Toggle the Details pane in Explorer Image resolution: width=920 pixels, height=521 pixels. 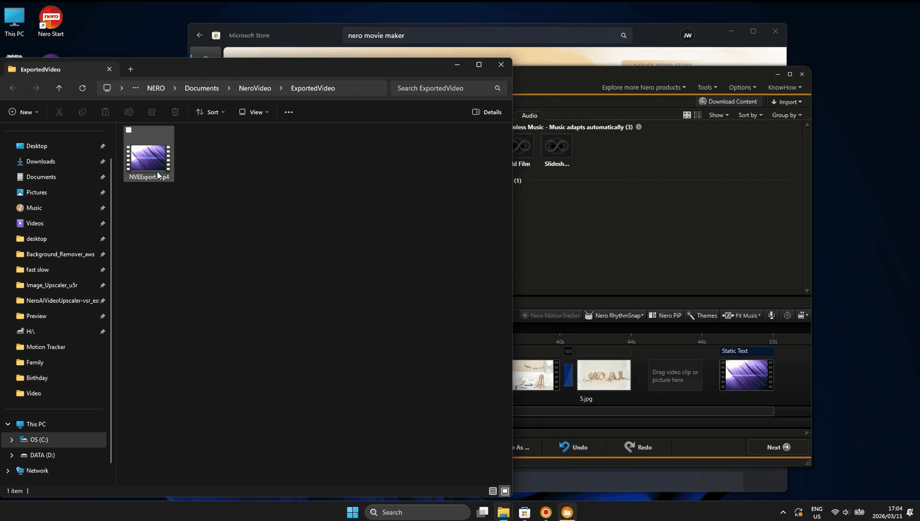tap(486, 112)
